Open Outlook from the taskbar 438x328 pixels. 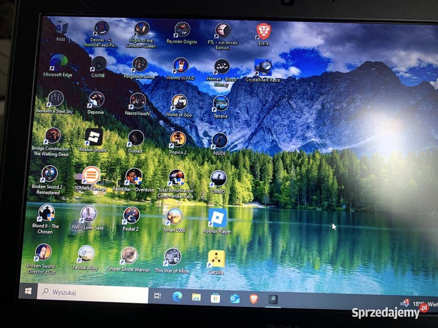(x=235, y=299)
